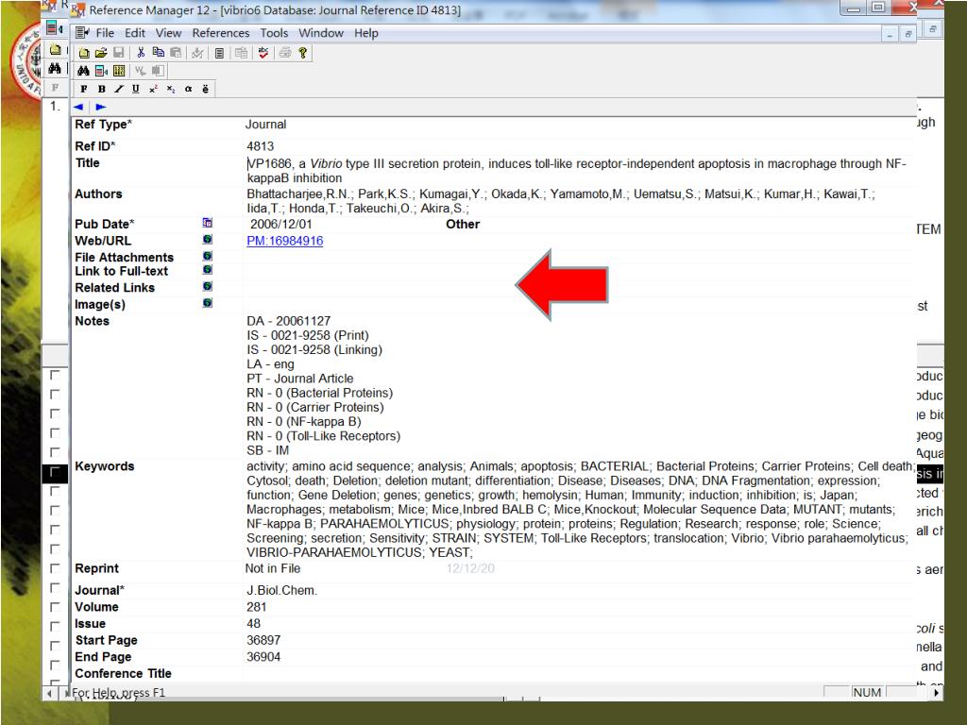Click binoculars icon in the background window toolbar
Image resolution: width=967 pixels, height=725 pixels.
pyautogui.click(x=55, y=68)
